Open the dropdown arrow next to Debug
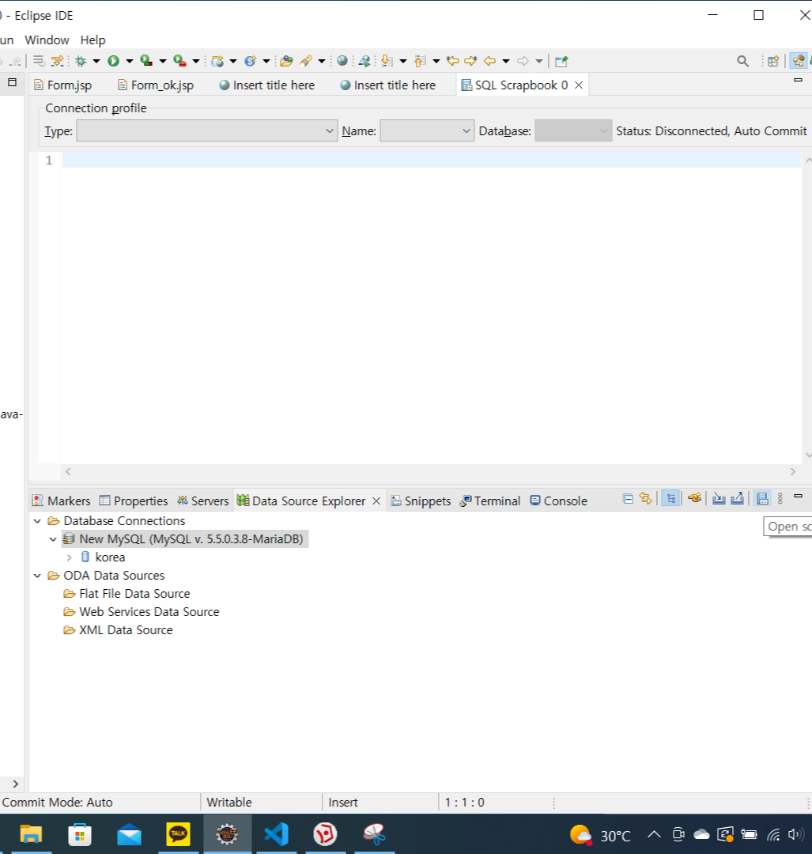The height and width of the screenshot is (854, 812). click(96, 61)
